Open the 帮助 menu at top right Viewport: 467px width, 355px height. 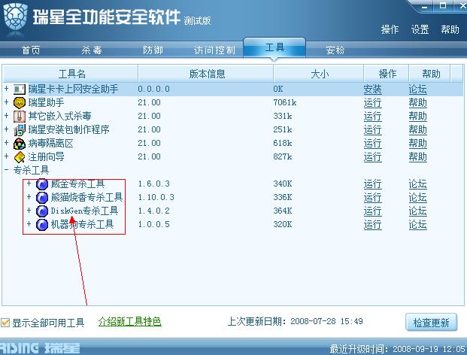click(450, 29)
